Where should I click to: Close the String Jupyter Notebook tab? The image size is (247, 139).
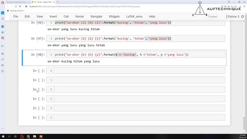[x=54, y=2]
